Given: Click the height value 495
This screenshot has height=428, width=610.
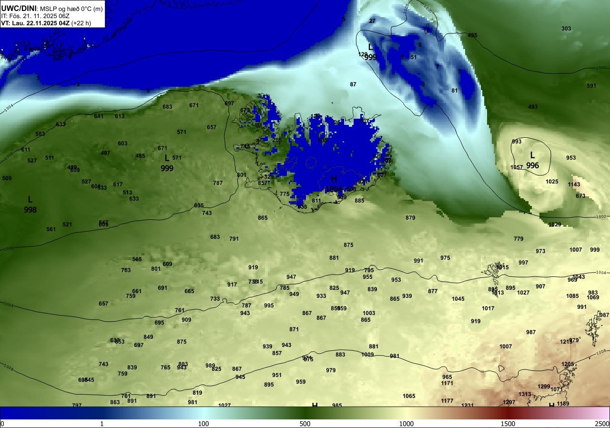Looking at the screenshot, I should pos(472,35).
